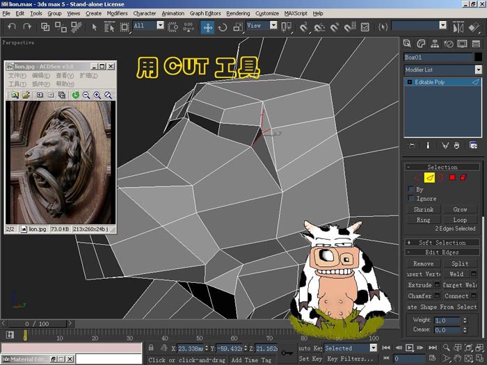Screen dimensions: 487x365
Task: Click the Align tool icon
Action: coord(474,27)
